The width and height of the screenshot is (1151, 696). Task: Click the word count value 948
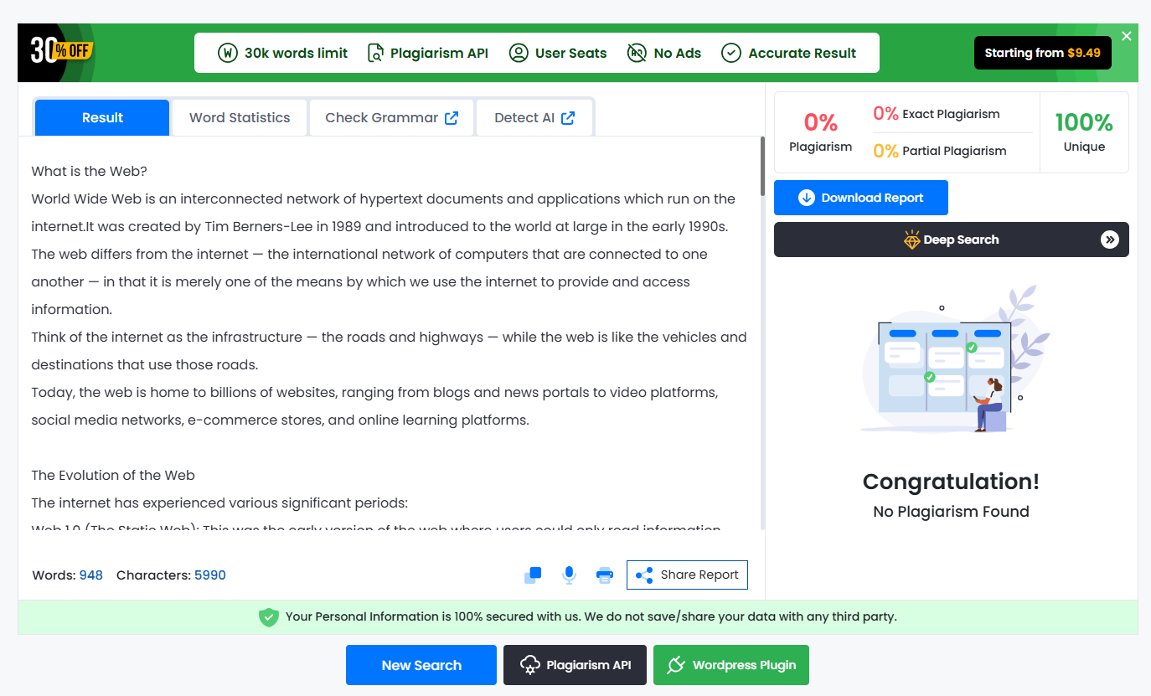tap(91, 575)
